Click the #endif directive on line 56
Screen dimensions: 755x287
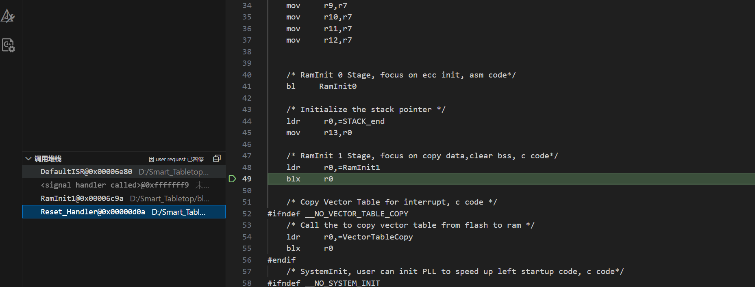[x=281, y=260]
